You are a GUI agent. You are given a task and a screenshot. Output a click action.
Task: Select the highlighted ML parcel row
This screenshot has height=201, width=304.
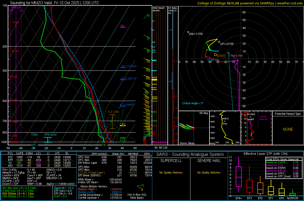39,163
